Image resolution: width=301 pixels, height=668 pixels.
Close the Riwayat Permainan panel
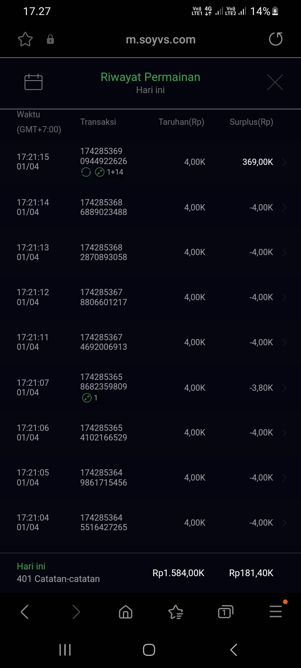[x=275, y=82]
